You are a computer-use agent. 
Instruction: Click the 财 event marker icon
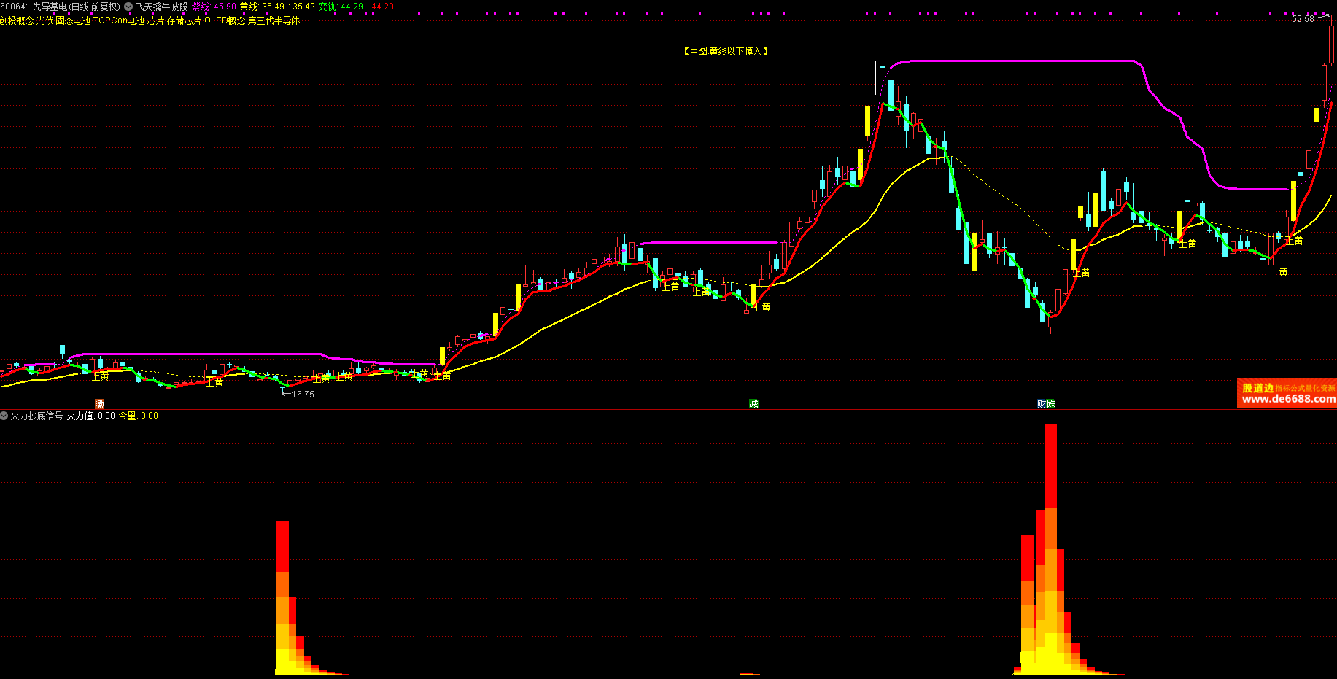point(1042,403)
